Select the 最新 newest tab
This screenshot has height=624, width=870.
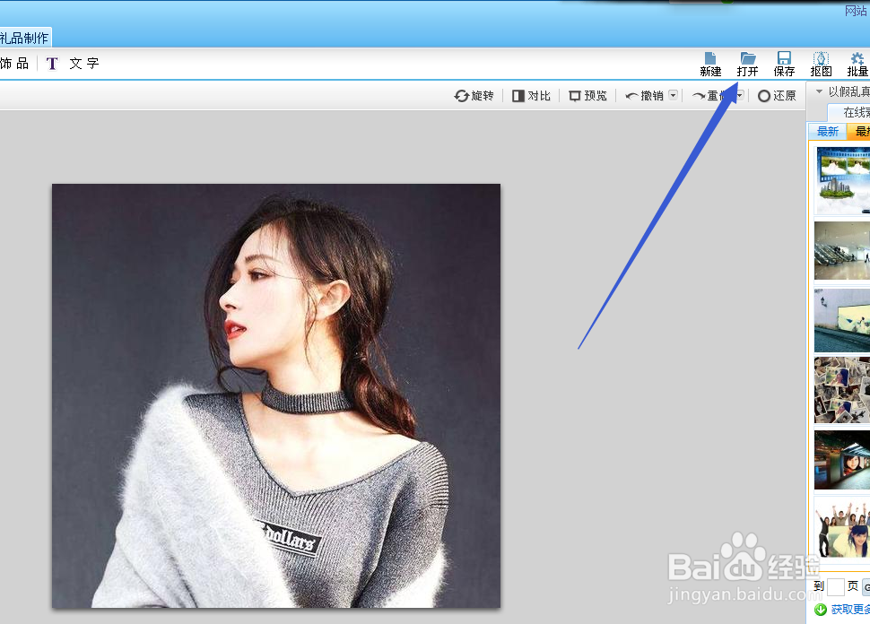coord(827,132)
